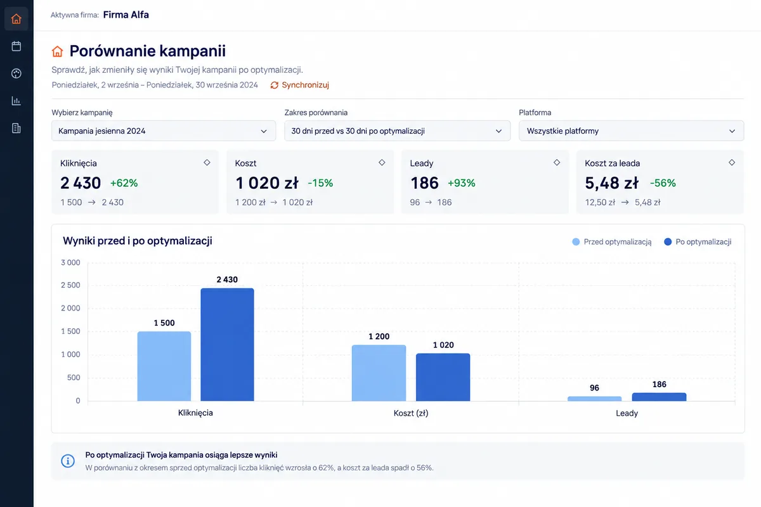Toggle the Po optymalizacji legend swatch
Screen dimensions: 761x507
point(668,242)
